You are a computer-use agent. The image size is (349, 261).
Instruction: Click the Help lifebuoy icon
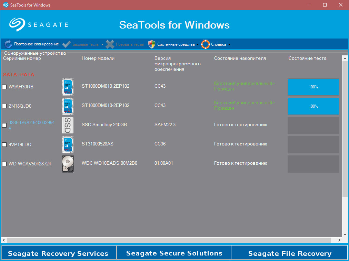pos(205,44)
